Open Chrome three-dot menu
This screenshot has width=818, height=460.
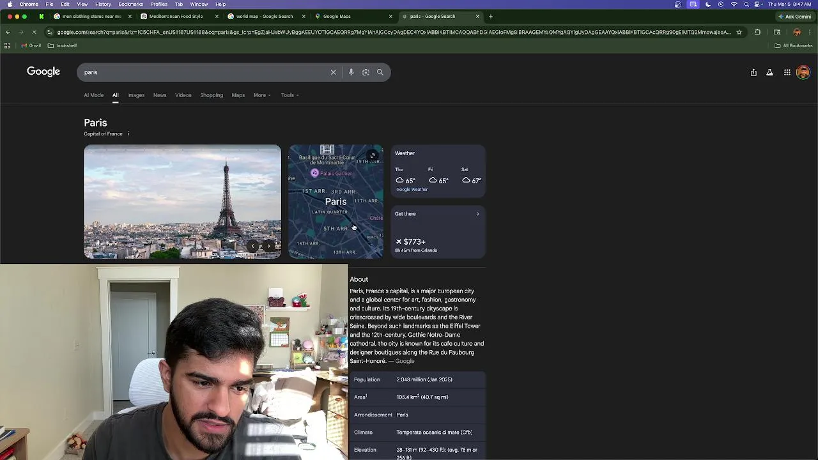click(x=810, y=32)
